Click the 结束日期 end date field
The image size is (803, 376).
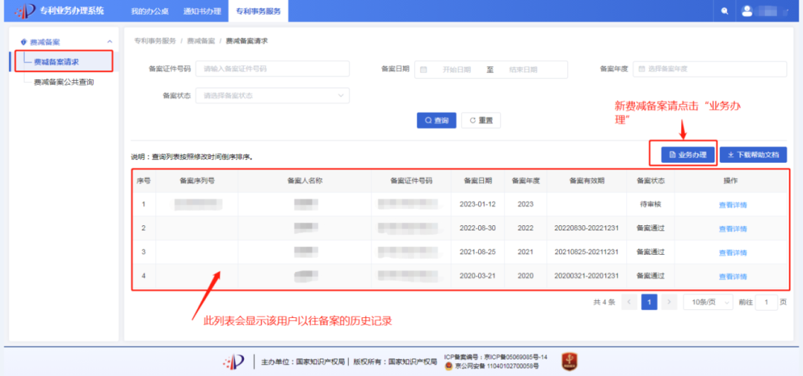523,70
